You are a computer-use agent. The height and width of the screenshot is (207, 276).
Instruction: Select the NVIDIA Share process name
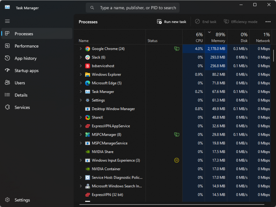[103, 152]
